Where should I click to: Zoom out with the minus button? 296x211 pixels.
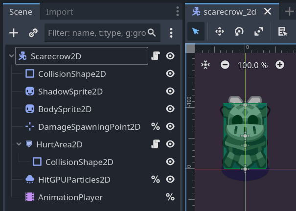225,65
